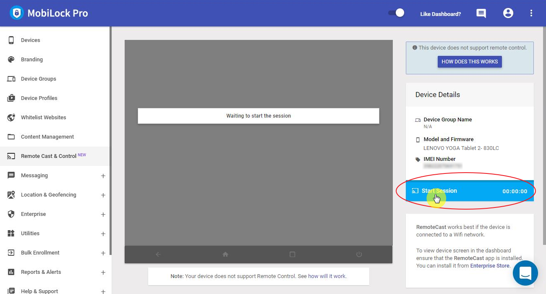This screenshot has height=294, width=546.
Task: Click the Device Details heading
Action: tap(438, 95)
